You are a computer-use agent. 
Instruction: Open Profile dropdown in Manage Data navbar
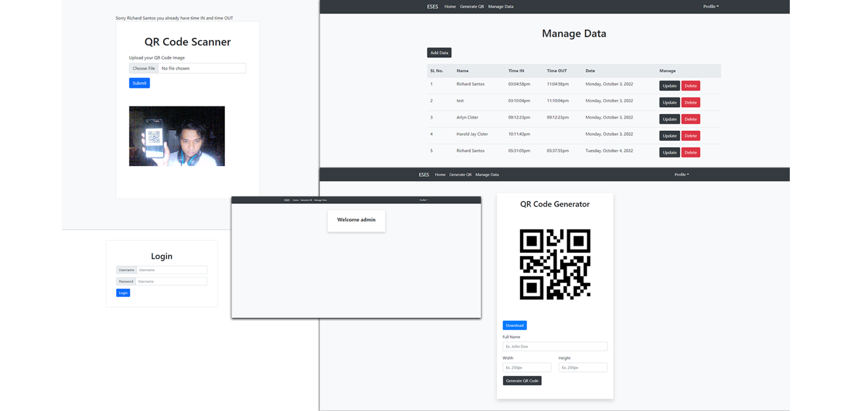pyautogui.click(x=711, y=7)
